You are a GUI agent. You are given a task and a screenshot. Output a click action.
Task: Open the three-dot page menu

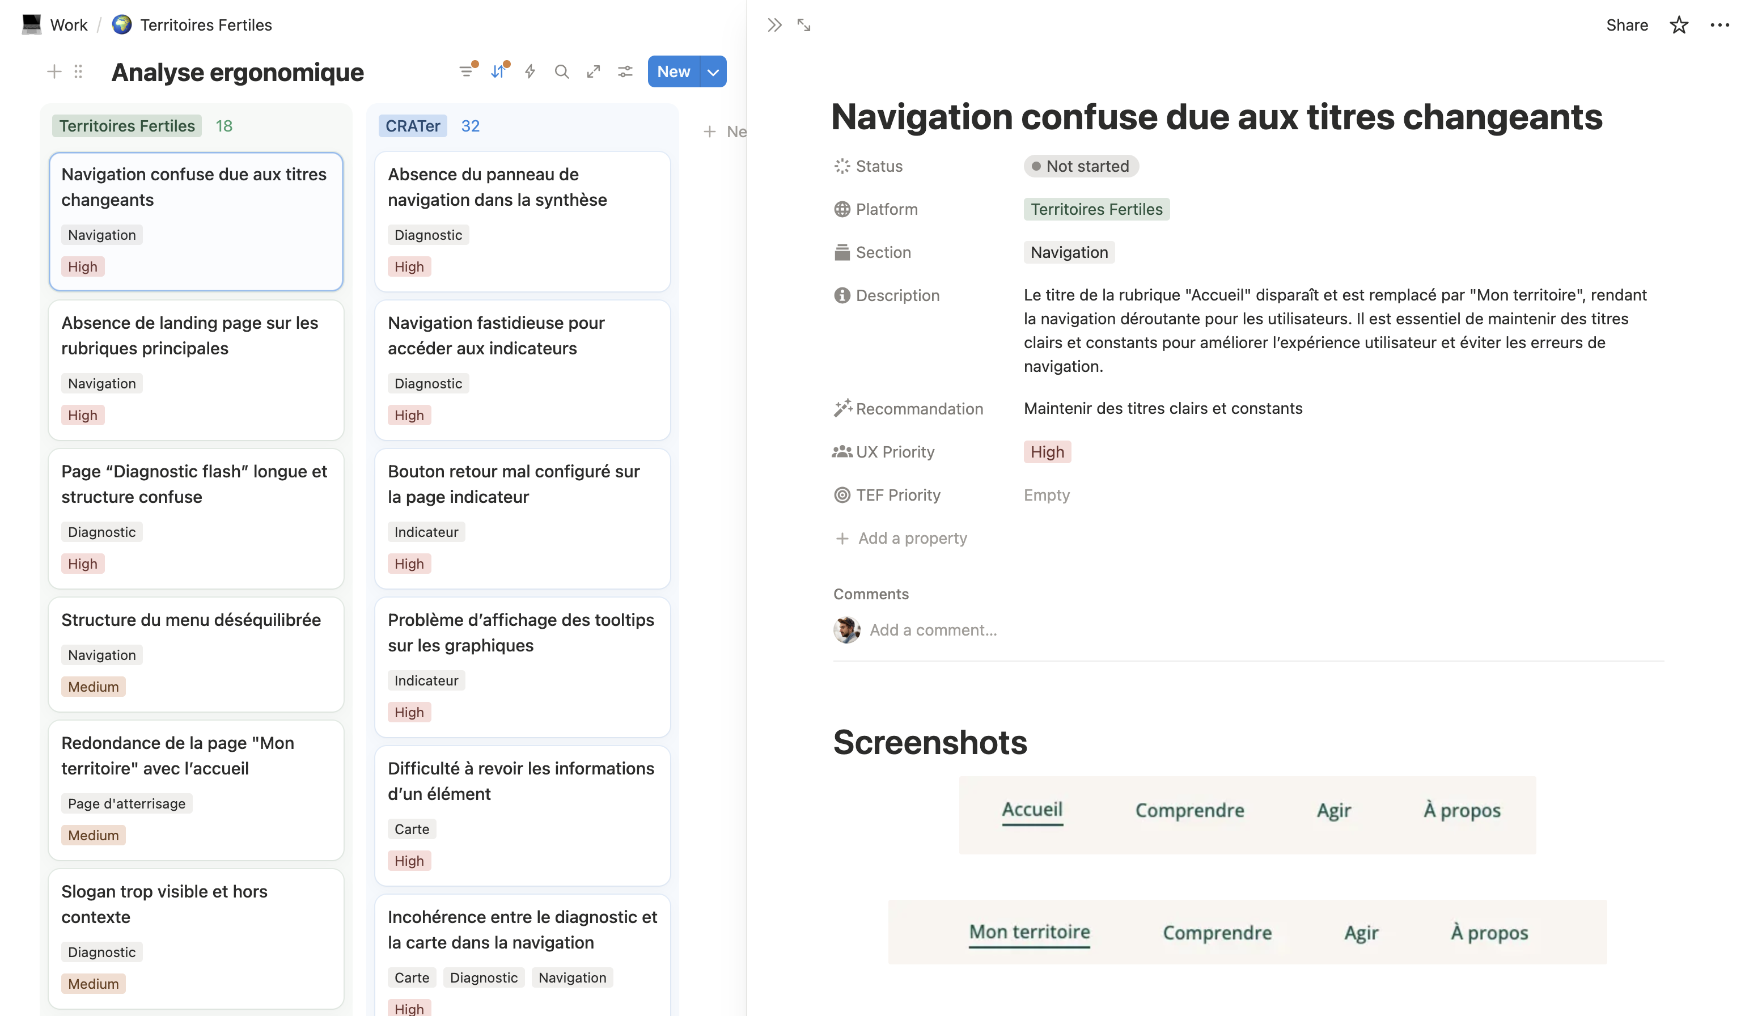tap(1719, 25)
